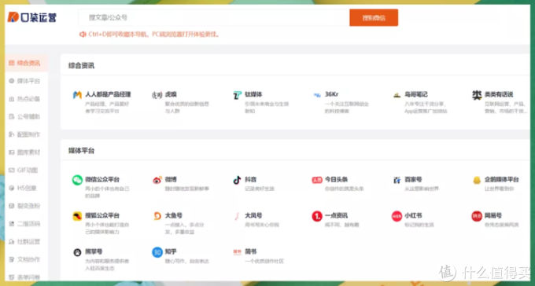The image size is (535, 286).
Task: Focus the 搜文章/公众号 search field
Action: [x=214, y=18]
